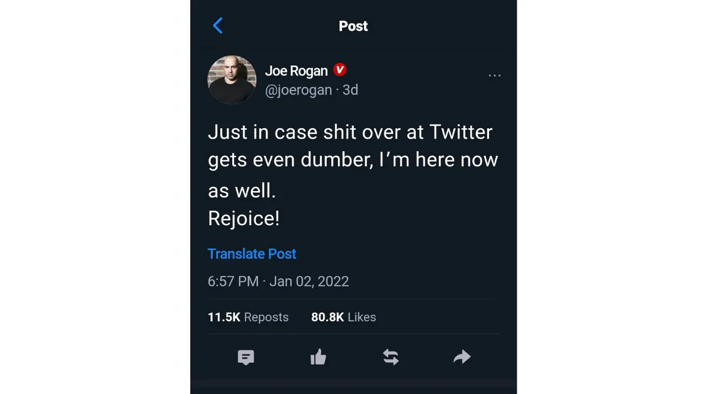
Task: Like the post using the thumbs-up icon
Action: (x=318, y=357)
